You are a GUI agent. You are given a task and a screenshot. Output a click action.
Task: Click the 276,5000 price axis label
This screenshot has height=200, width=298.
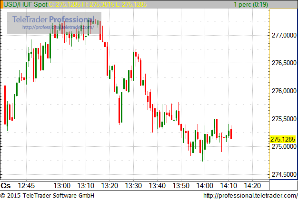[284, 63]
